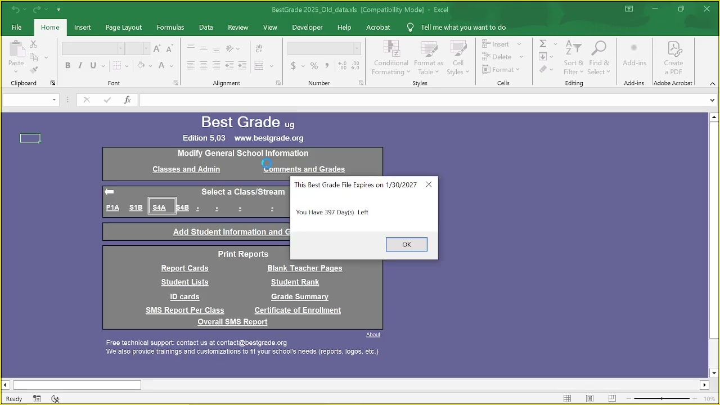Click the Decrease Font Size icon

[x=169, y=49]
